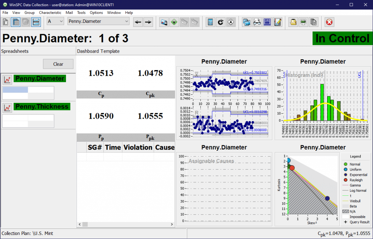Viewport: 373px width, 239px height.
Task: Click the calculator icon in the toolbar
Action: (210, 22)
